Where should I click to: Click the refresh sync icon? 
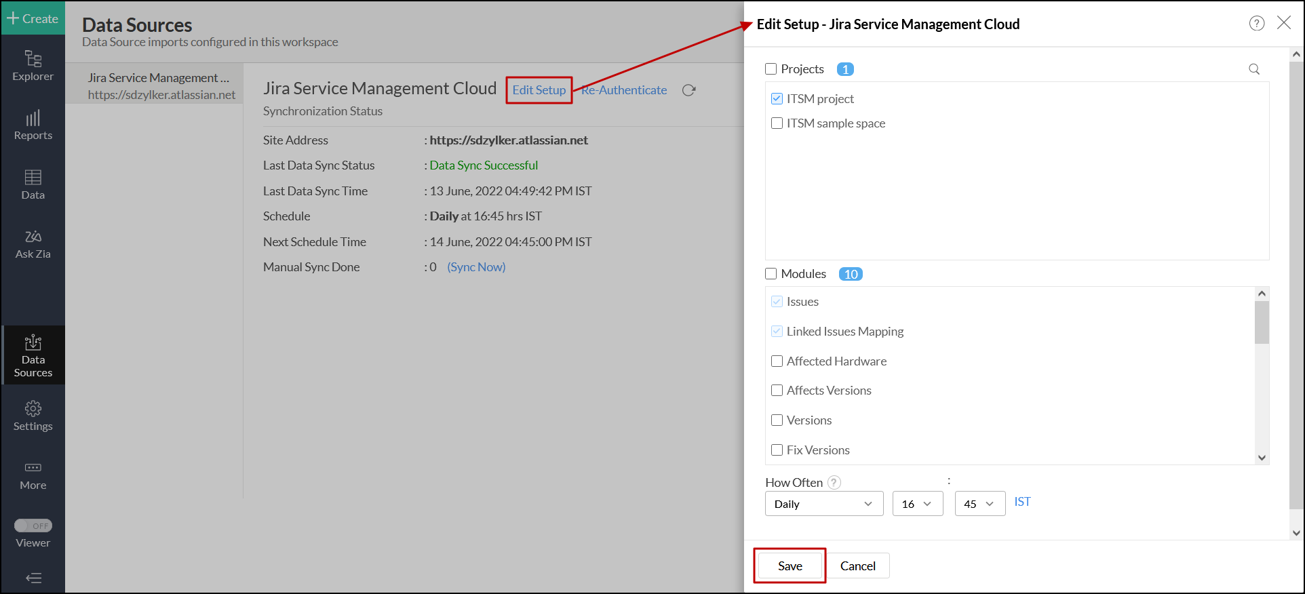pyautogui.click(x=688, y=90)
